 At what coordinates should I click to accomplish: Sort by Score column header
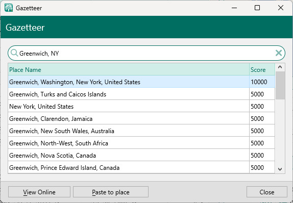[262, 70]
